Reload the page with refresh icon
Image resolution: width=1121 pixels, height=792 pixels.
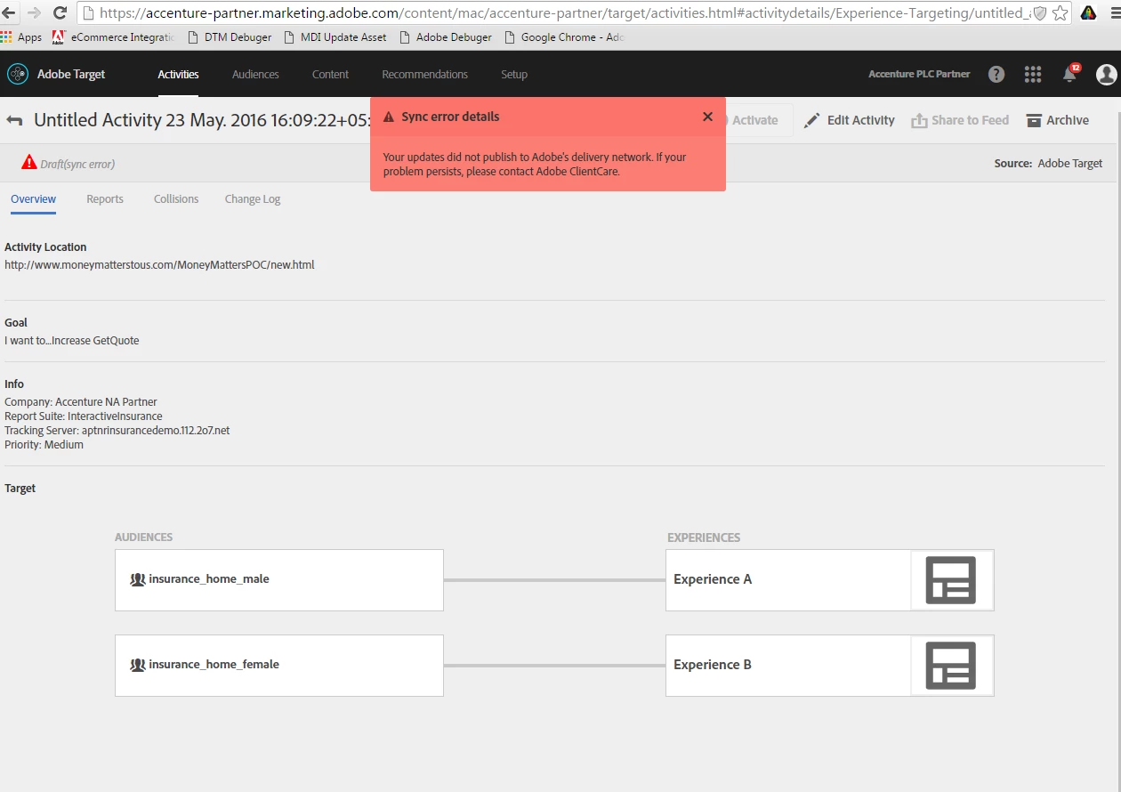pos(60,12)
